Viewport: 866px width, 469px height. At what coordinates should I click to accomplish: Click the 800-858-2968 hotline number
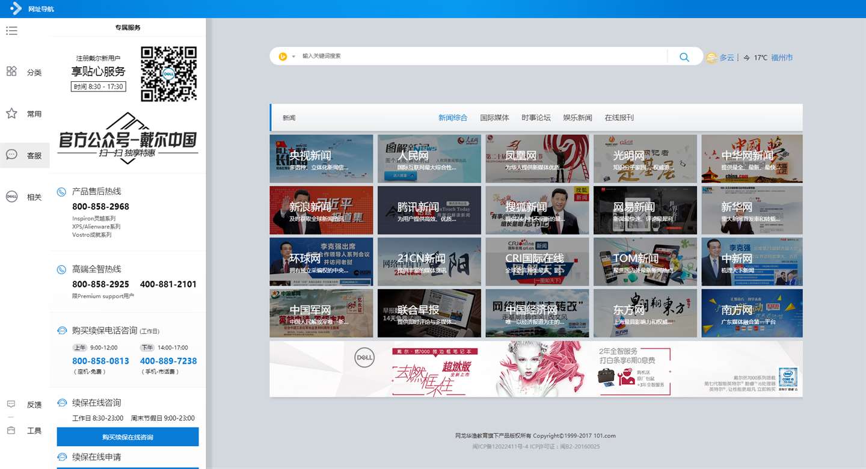click(100, 206)
